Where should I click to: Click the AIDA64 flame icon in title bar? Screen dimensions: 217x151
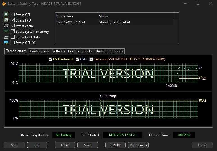pyautogui.click(x=4, y=3)
